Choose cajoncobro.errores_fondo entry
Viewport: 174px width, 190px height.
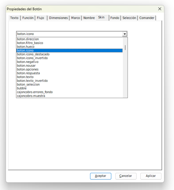[70, 92]
